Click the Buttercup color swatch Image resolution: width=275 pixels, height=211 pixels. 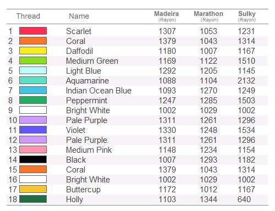pos(33,189)
